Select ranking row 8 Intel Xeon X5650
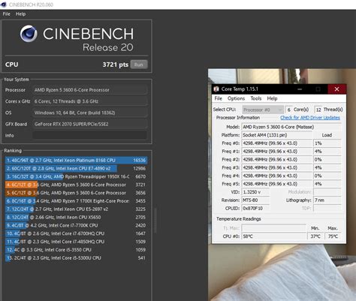The width and height of the screenshot is (356, 301). click(76, 217)
